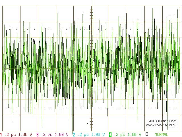
Task: Toggle the small square box before NORMAL
Action: (147, 134)
